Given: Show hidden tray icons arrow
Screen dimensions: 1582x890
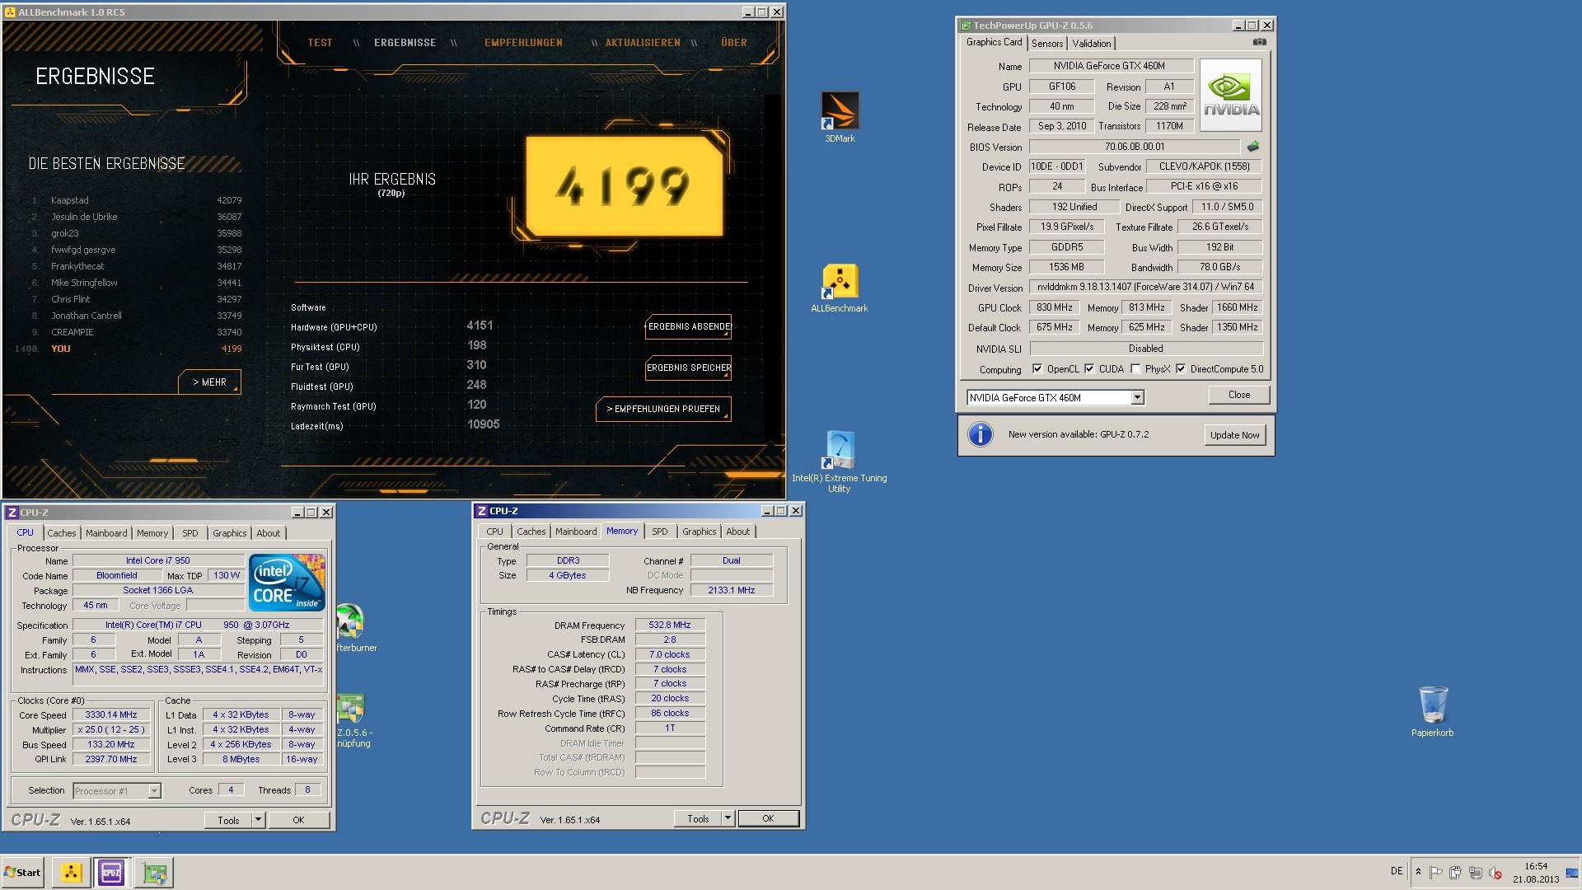Looking at the screenshot, I should (x=1418, y=872).
